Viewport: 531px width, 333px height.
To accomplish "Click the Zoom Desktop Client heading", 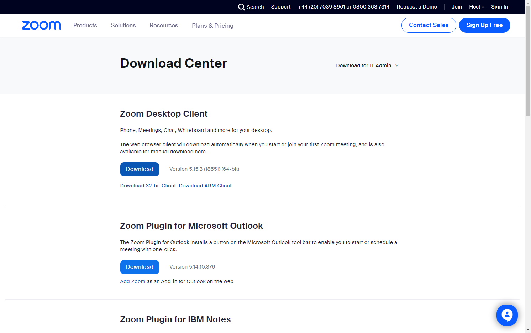I will coord(164,114).
